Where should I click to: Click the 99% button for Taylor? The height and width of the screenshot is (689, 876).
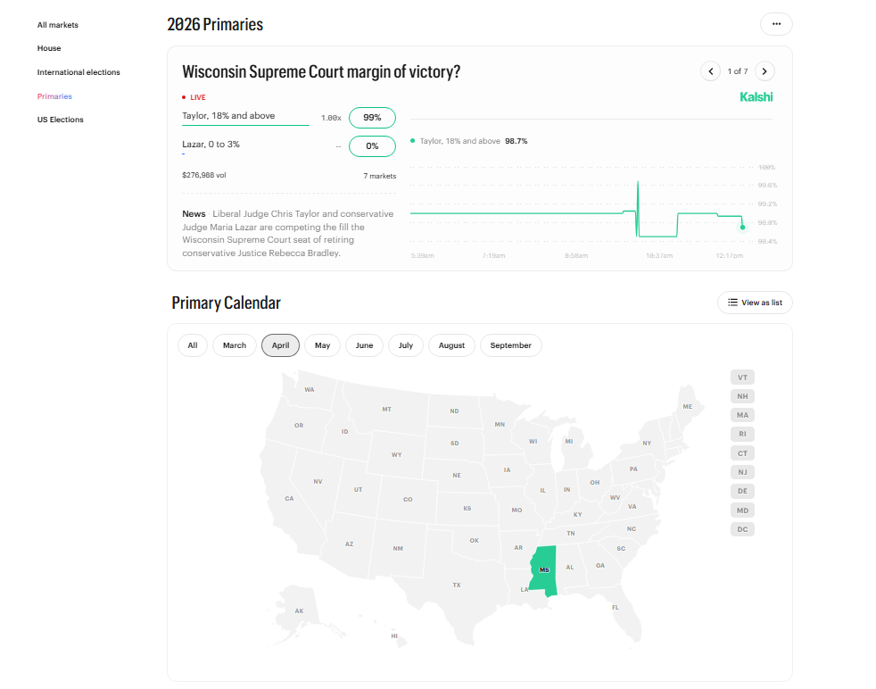tap(372, 117)
